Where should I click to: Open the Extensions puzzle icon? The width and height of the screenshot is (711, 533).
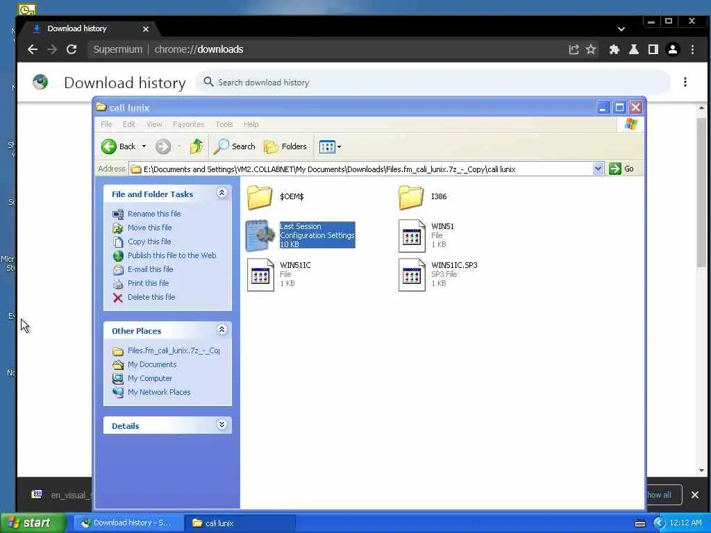click(x=614, y=49)
